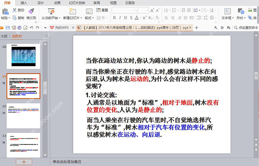Image resolution: width=259 pixels, height=166 pixels.
Task: Click the Cut (剪切) scissors icon
Action: coord(15,10)
